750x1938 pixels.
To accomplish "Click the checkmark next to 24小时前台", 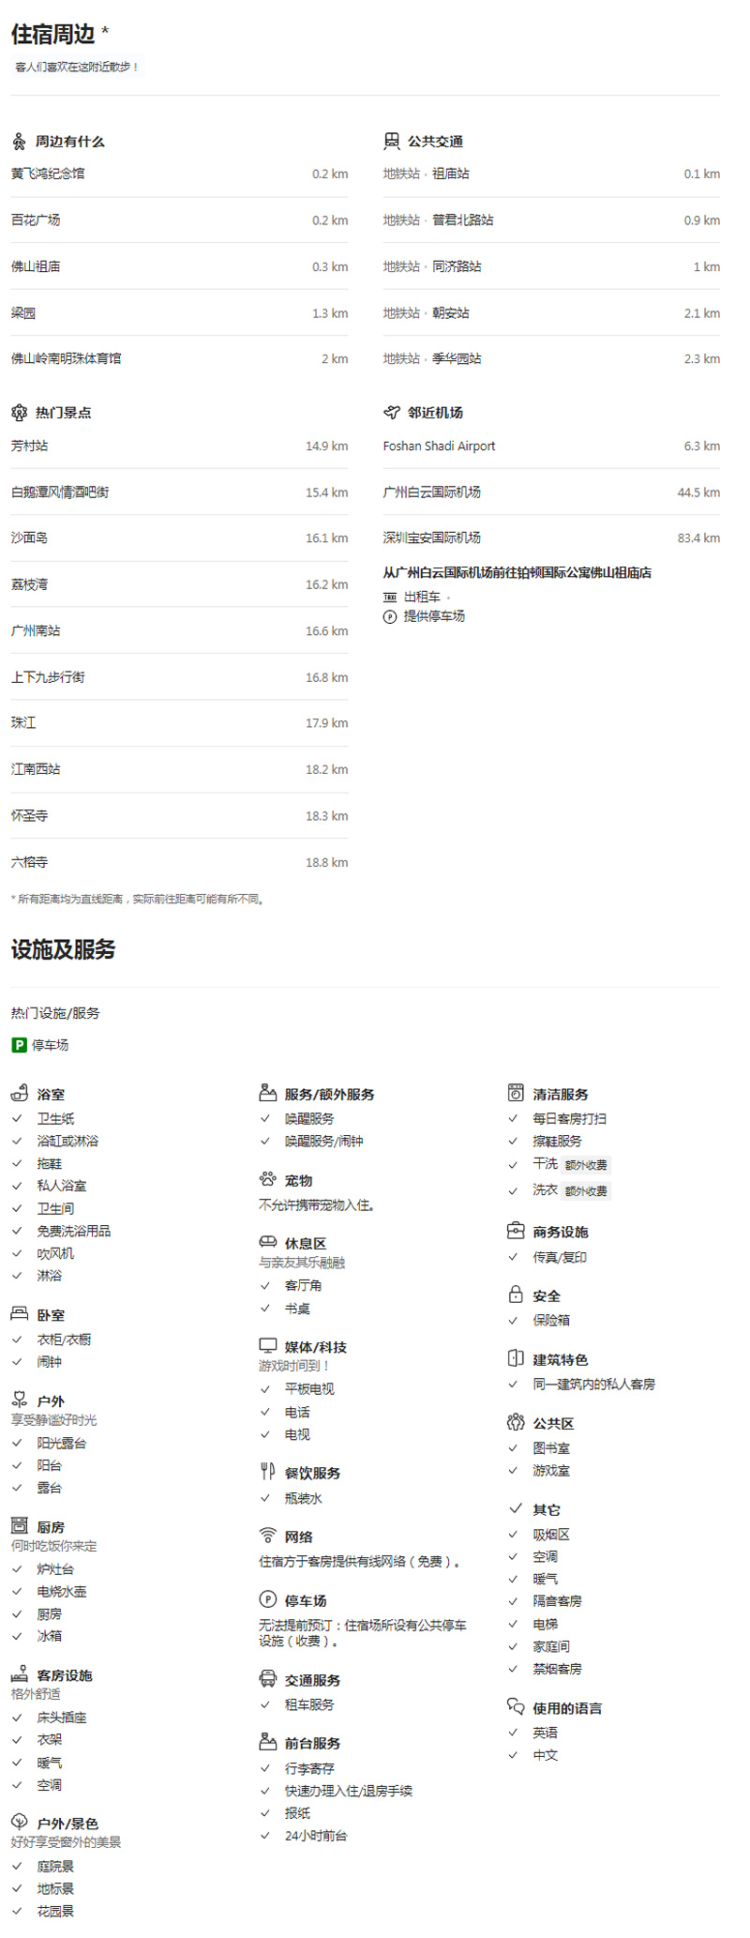I will tap(265, 1836).
